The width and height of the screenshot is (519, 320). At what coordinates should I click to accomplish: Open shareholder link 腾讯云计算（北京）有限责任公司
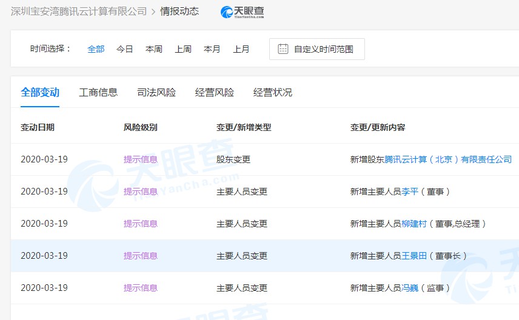click(x=448, y=159)
